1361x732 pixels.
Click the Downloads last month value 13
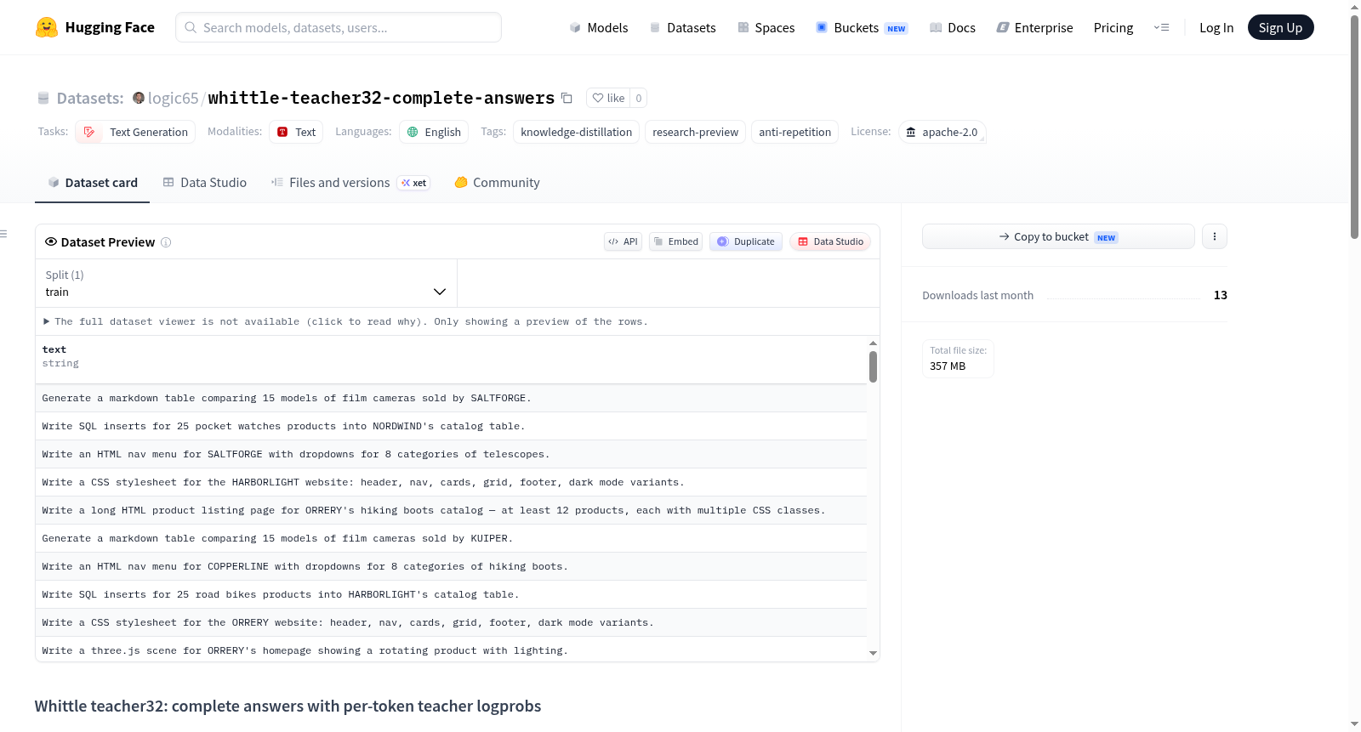tap(1221, 295)
